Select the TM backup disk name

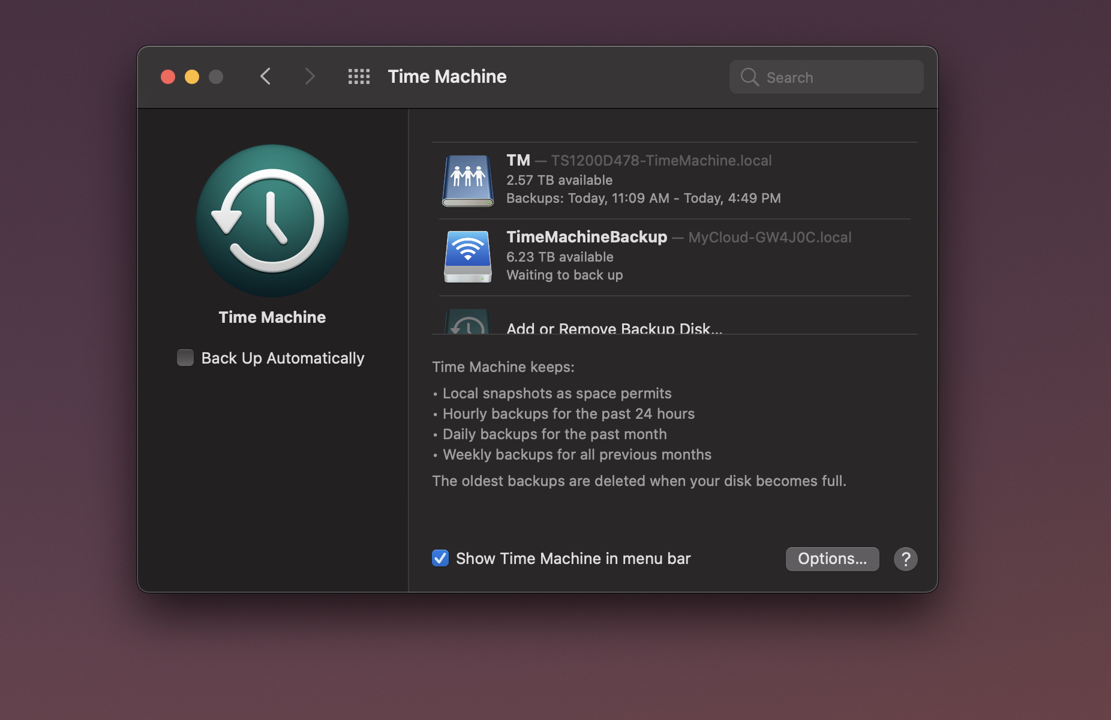(518, 160)
